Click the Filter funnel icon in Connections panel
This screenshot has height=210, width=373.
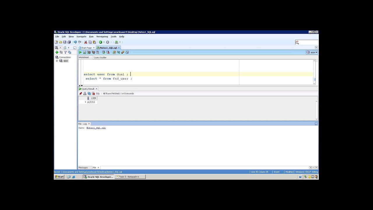click(65, 52)
